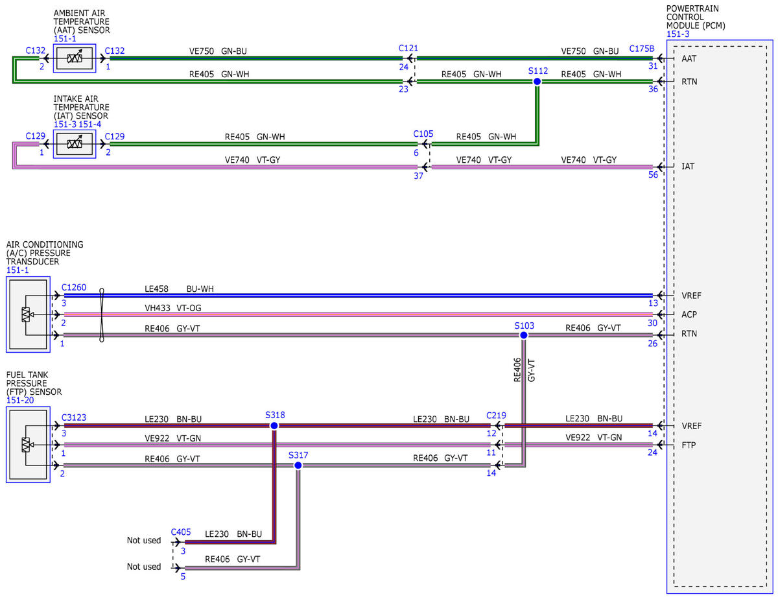
Task: Click the S112 splice label
Action: coord(537,70)
